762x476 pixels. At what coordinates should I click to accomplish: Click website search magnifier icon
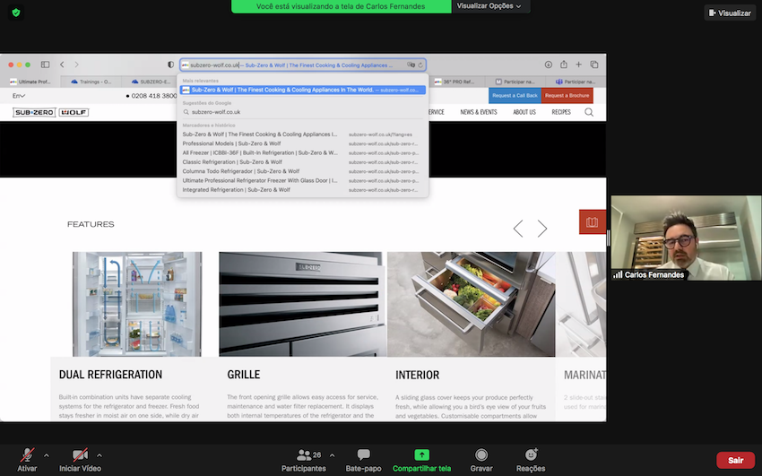[589, 112]
